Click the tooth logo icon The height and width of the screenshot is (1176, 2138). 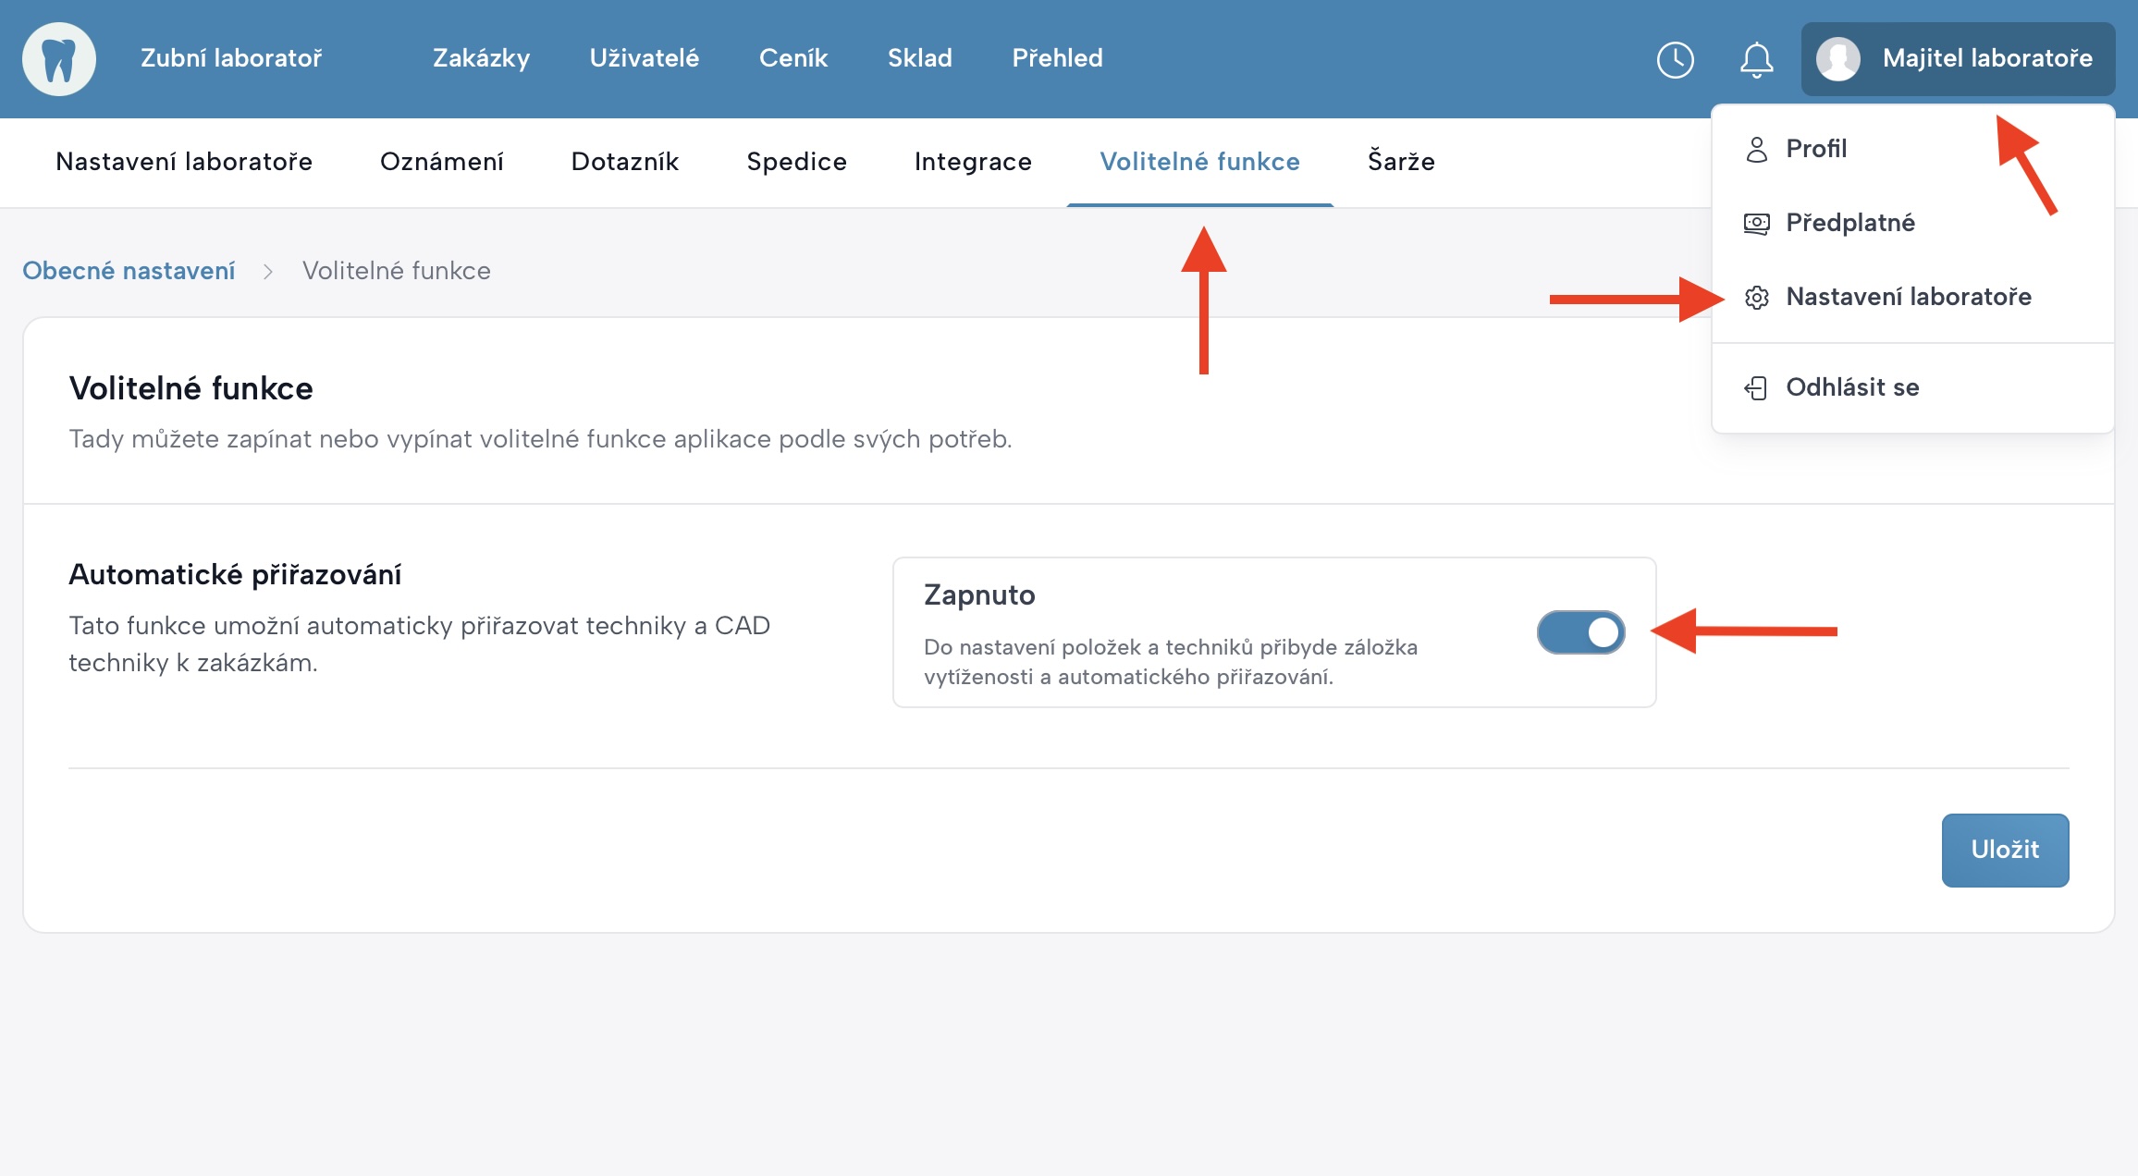59,59
